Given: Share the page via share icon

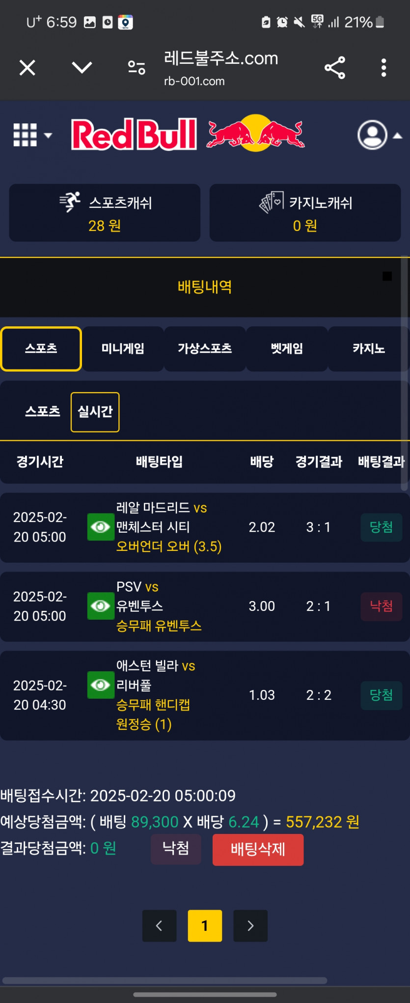Looking at the screenshot, I should 335,68.
